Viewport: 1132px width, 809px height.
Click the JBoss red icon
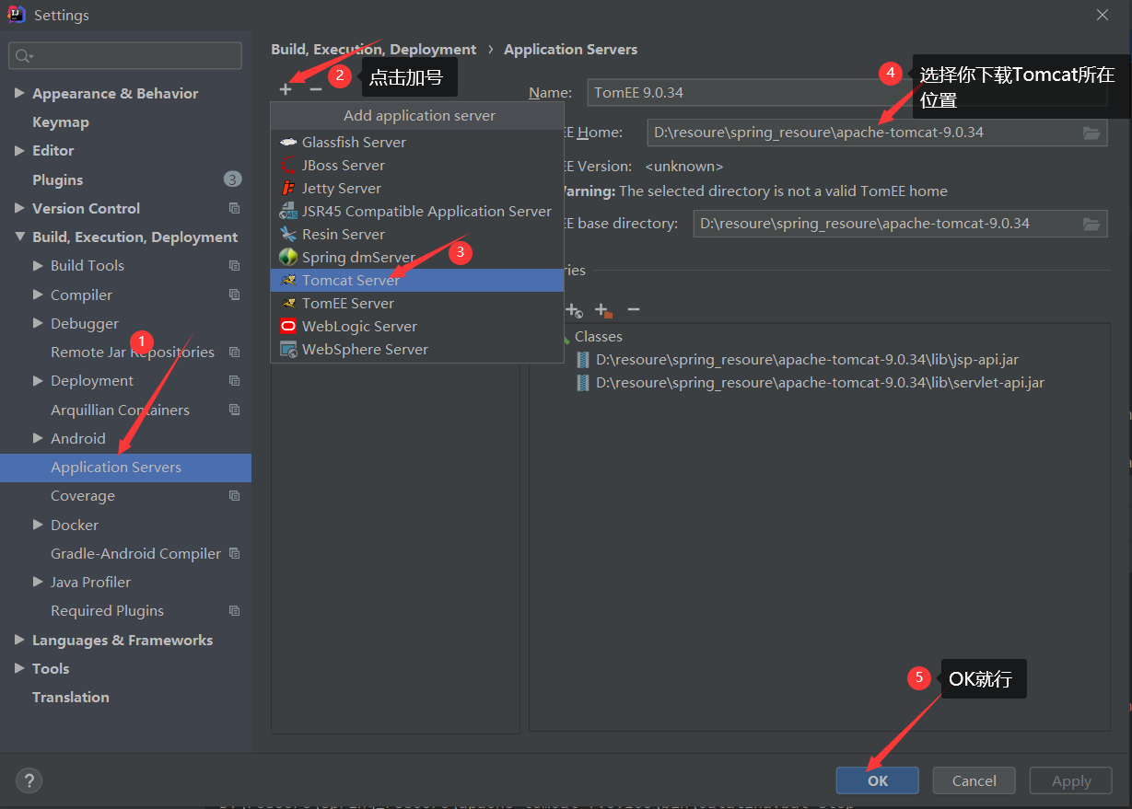(287, 165)
